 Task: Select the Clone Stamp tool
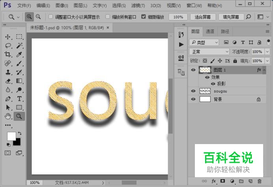click(x=7, y=72)
